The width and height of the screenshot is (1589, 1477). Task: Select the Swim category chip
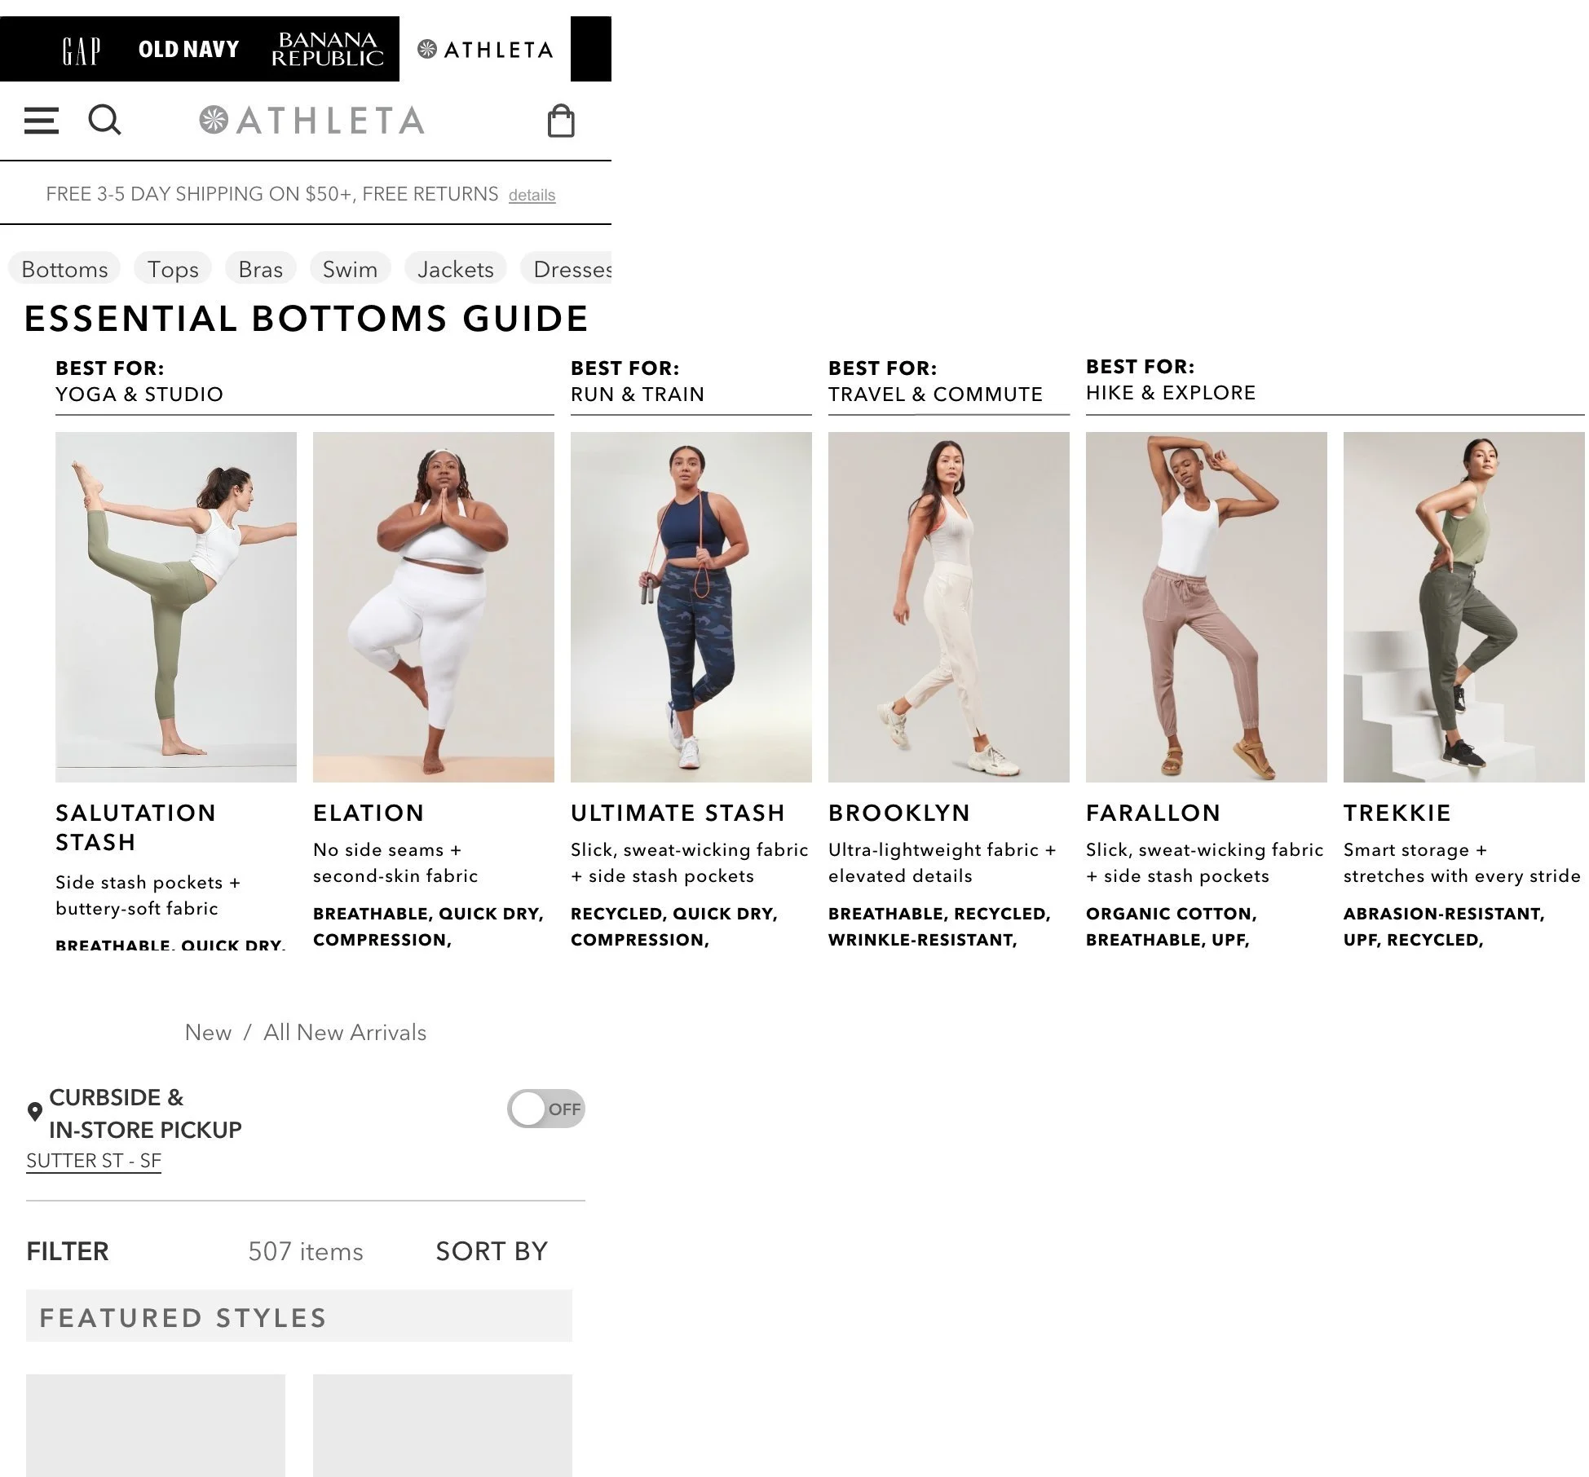pyautogui.click(x=350, y=269)
